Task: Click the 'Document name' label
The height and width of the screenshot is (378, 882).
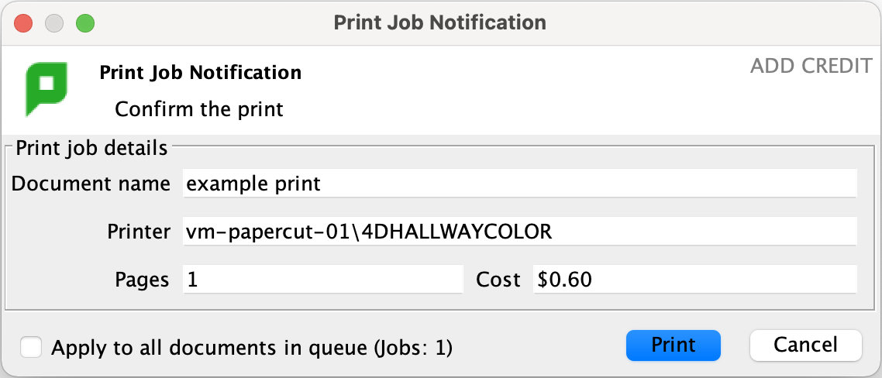Action: pos(91,184)
